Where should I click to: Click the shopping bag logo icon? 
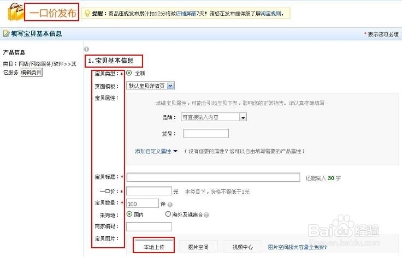pyautogui.click(x=15, y=12)
